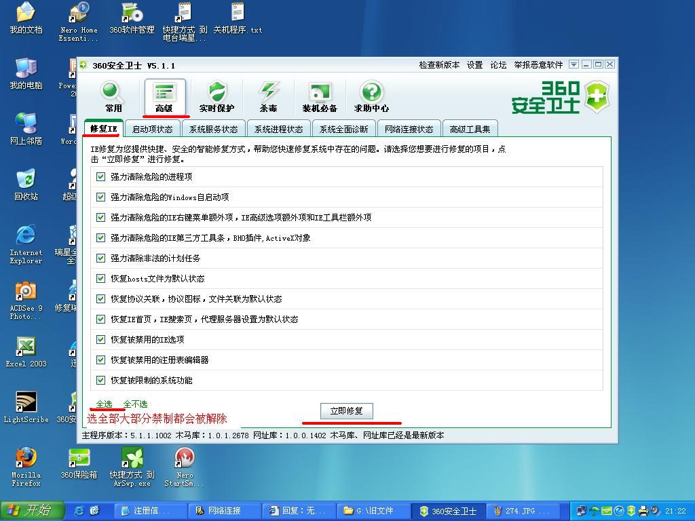Click 立即修复 button
Image resolution: width=695 pixels, height=521 pixels.
[x=347, y=411]
